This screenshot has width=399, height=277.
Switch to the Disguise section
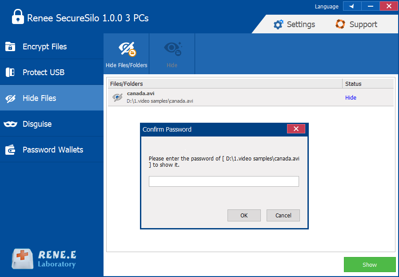(x=52, y=124)
